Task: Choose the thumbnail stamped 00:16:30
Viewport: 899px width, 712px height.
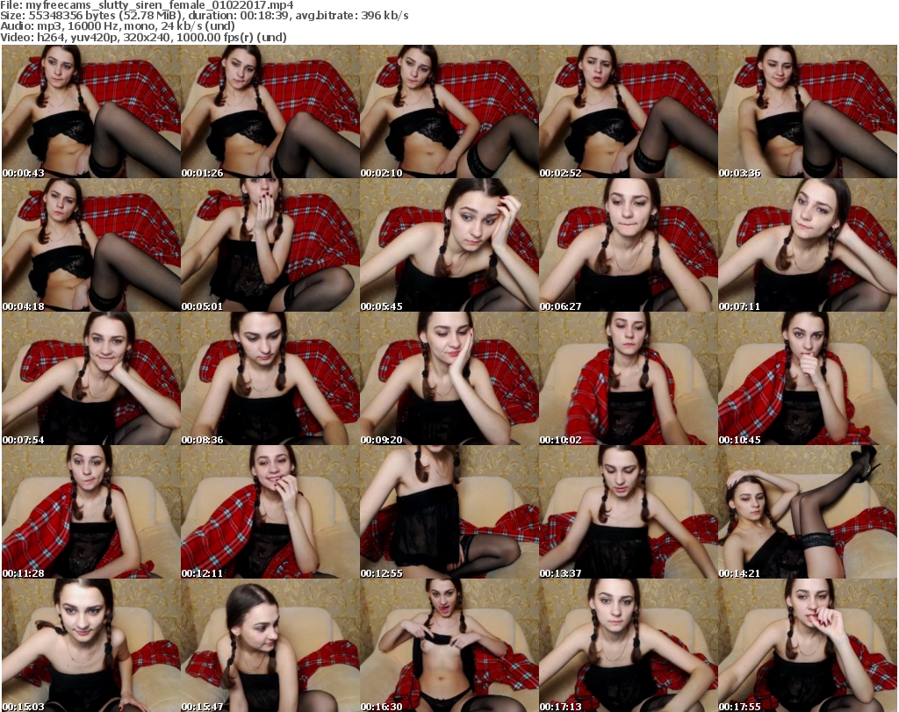Action: tap(449, 645)
